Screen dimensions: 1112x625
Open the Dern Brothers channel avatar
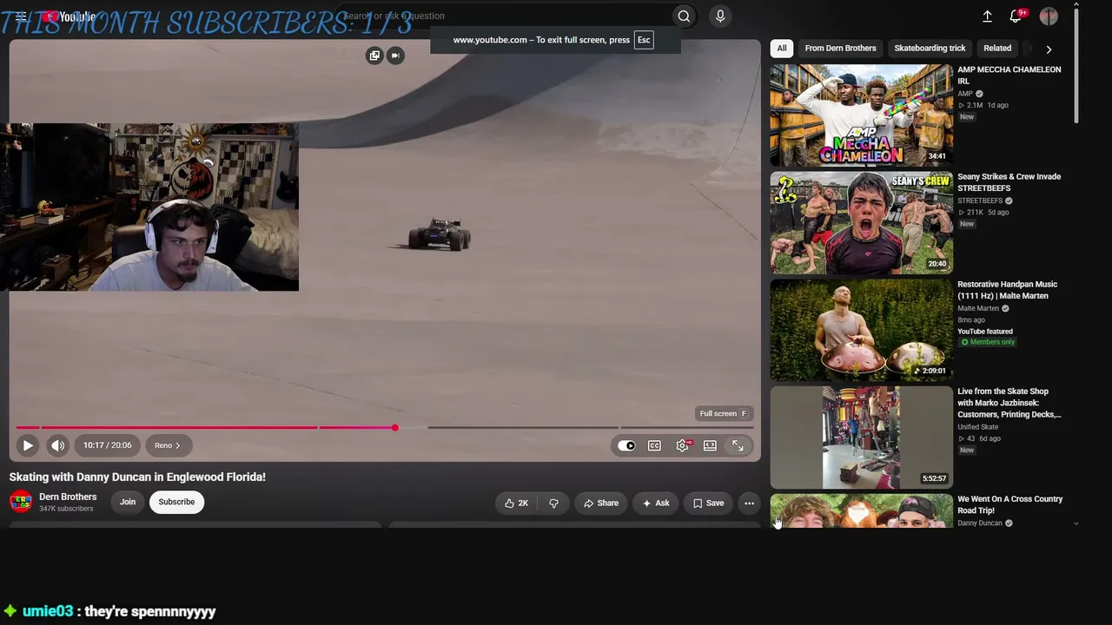21,502
